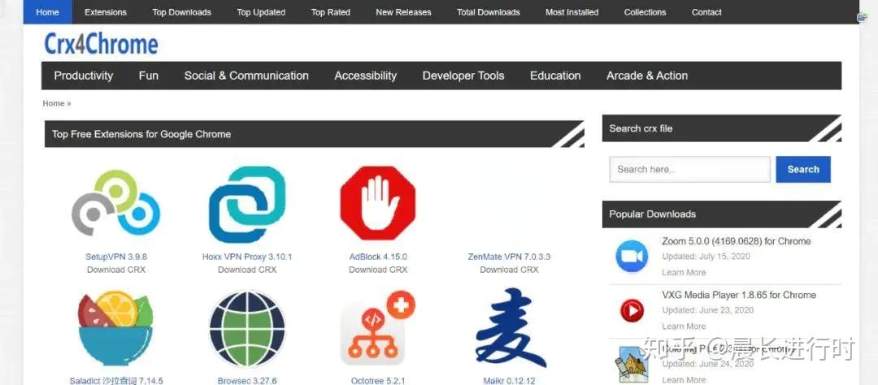Open the Browsec green globe icon

247,328
